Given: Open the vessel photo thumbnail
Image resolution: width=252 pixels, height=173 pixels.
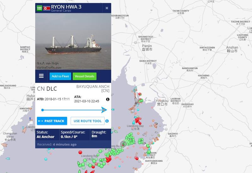Looking at the screenshot, I should click(x=73, y=41).
